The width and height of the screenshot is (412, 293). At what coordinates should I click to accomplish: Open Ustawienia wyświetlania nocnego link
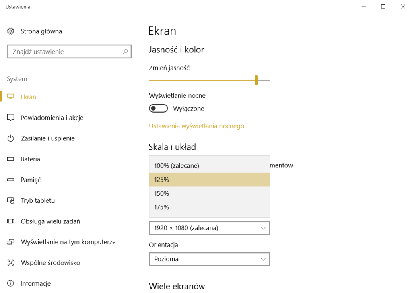(x=196, y=126)
